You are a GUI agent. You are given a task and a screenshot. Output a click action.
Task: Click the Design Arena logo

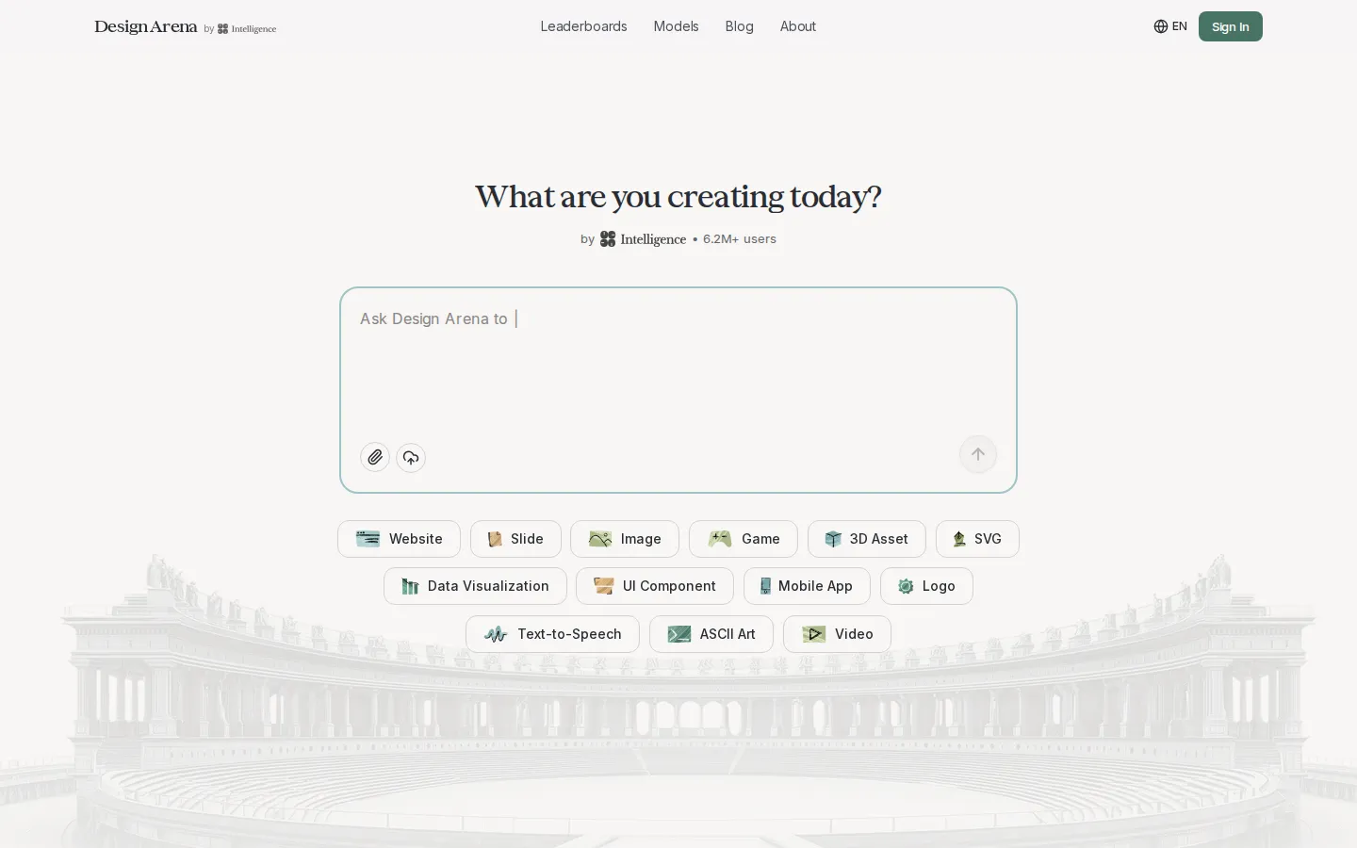[146, 26]
